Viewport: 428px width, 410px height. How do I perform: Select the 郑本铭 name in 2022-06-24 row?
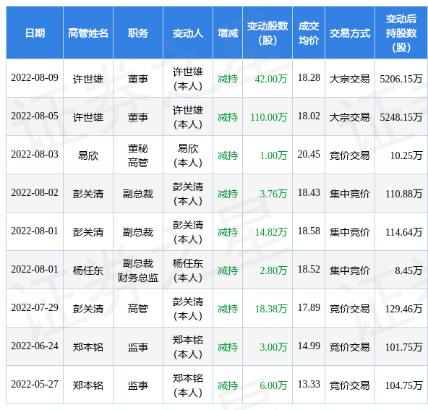(88, 347)
